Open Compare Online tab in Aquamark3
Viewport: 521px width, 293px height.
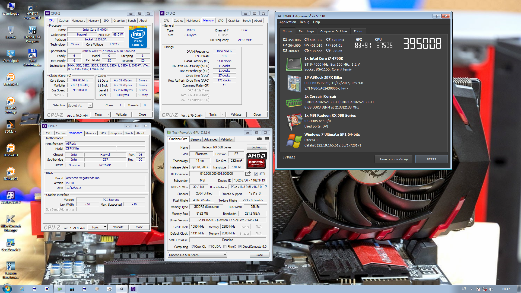click(x=333, y=31)
